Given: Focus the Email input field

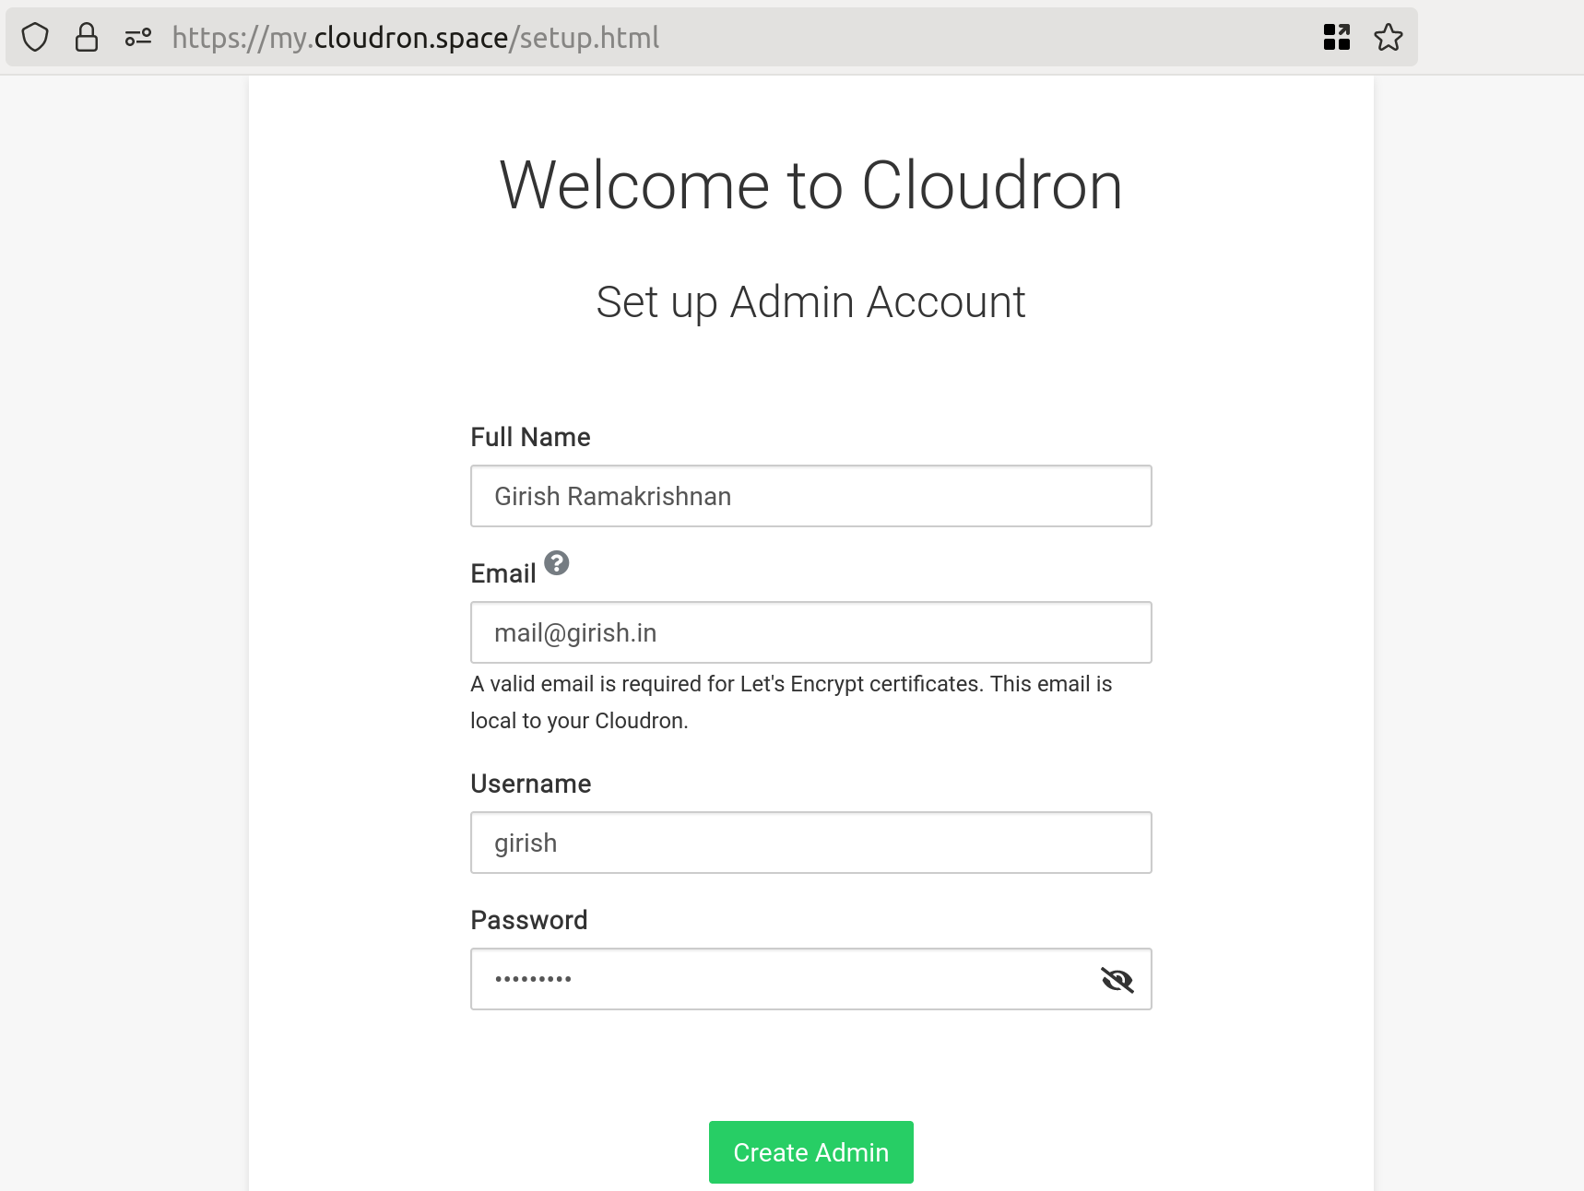Looking at the screenshot, I should [811, 632].
